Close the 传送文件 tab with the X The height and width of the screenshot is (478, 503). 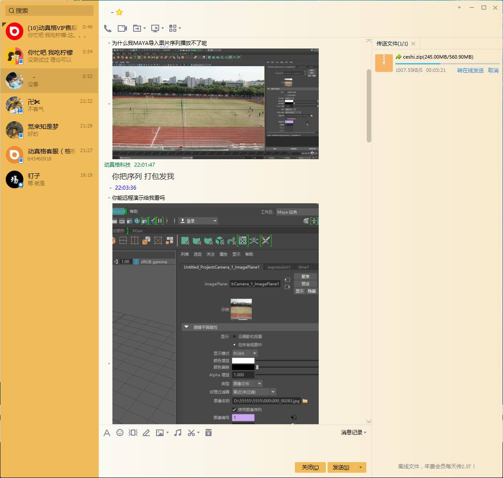[413, 44]
